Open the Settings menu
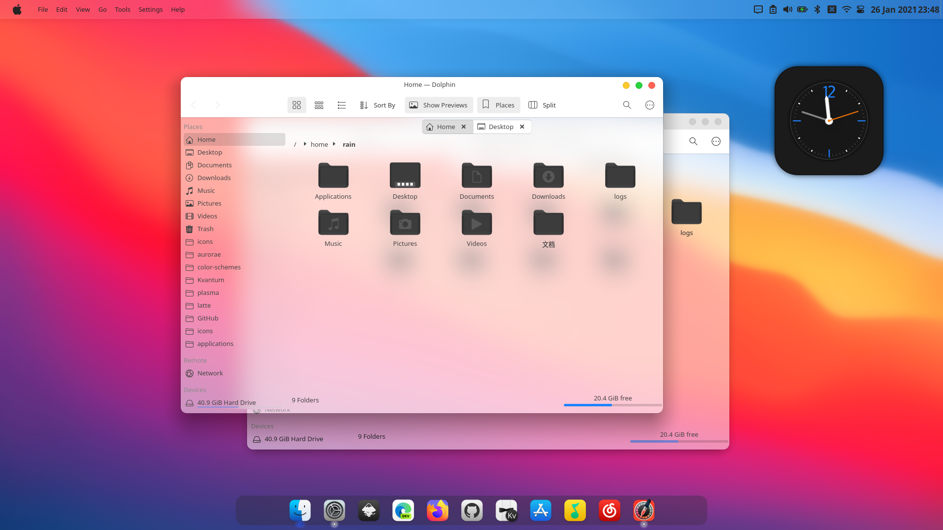The width and height of the screenshot is (943, 530). (x=150, y=9)
